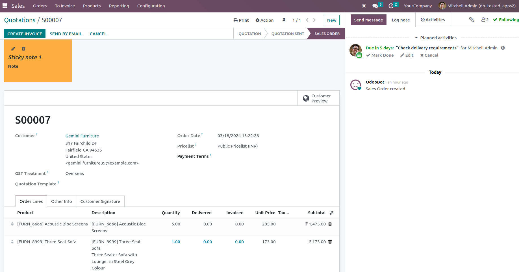This screenshot has width=519, height=272.
Task: Open the Gemini Furniture customer link
Action: [82, 136]
